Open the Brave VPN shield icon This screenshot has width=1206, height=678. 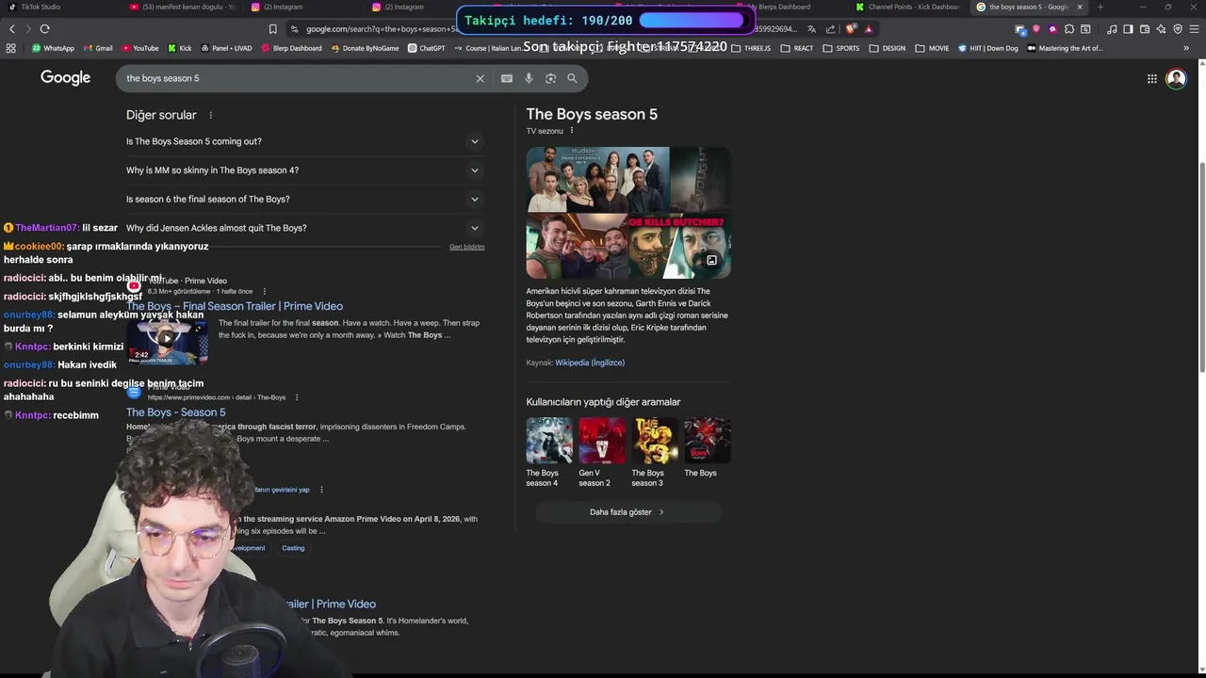coord(1178,29)
